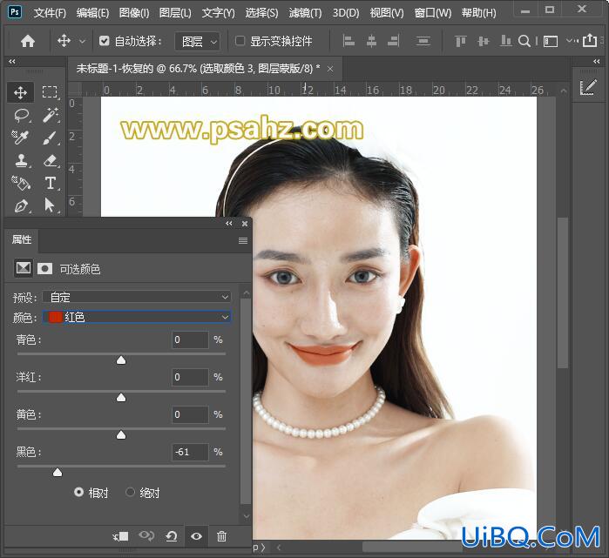Screen dimensions: 609x558
Task: Click the 黑色 slider handle
Action: click(58, 472)
